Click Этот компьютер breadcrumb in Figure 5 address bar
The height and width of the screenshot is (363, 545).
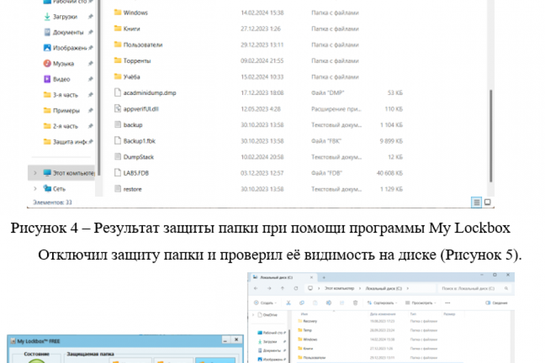coord(339,289)
